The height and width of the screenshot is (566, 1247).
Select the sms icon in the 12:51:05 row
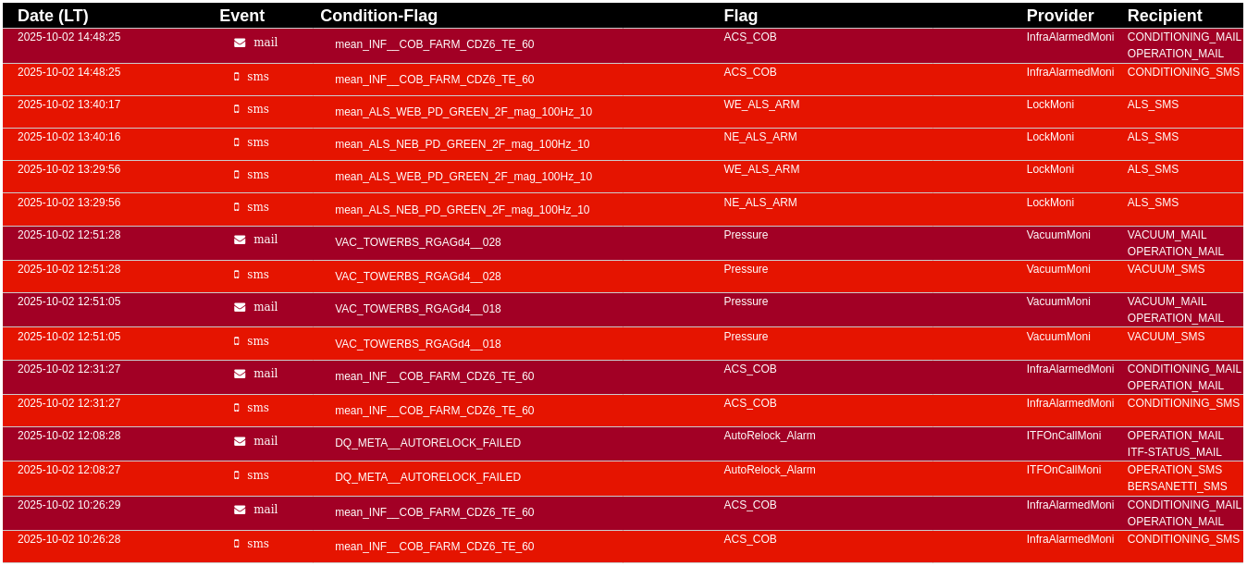237,341
